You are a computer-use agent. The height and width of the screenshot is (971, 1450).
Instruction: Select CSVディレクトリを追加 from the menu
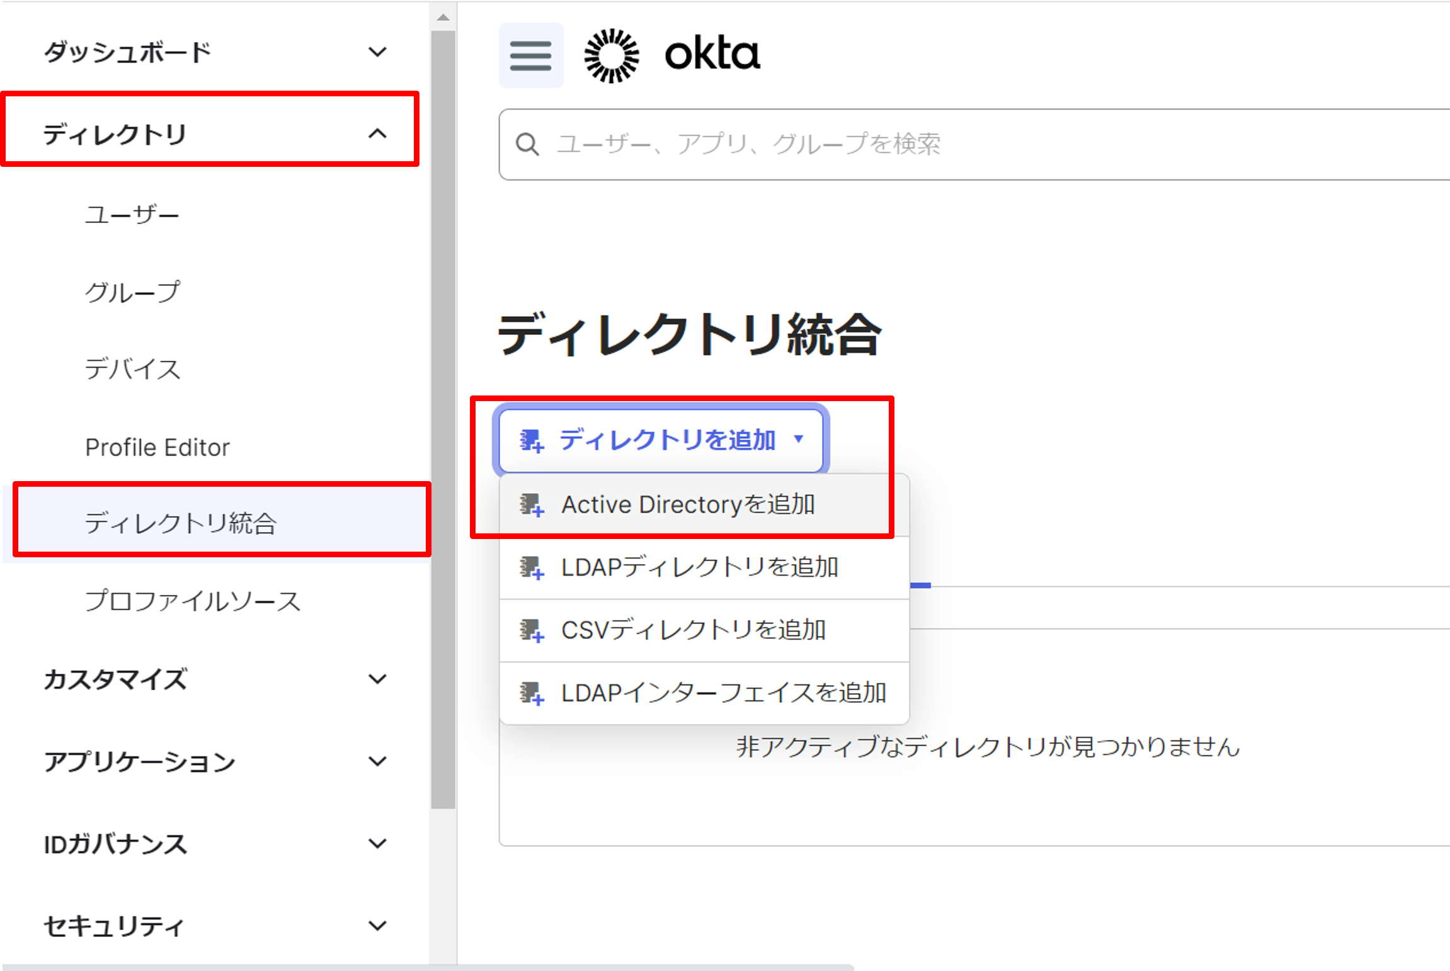coord(704,630)
